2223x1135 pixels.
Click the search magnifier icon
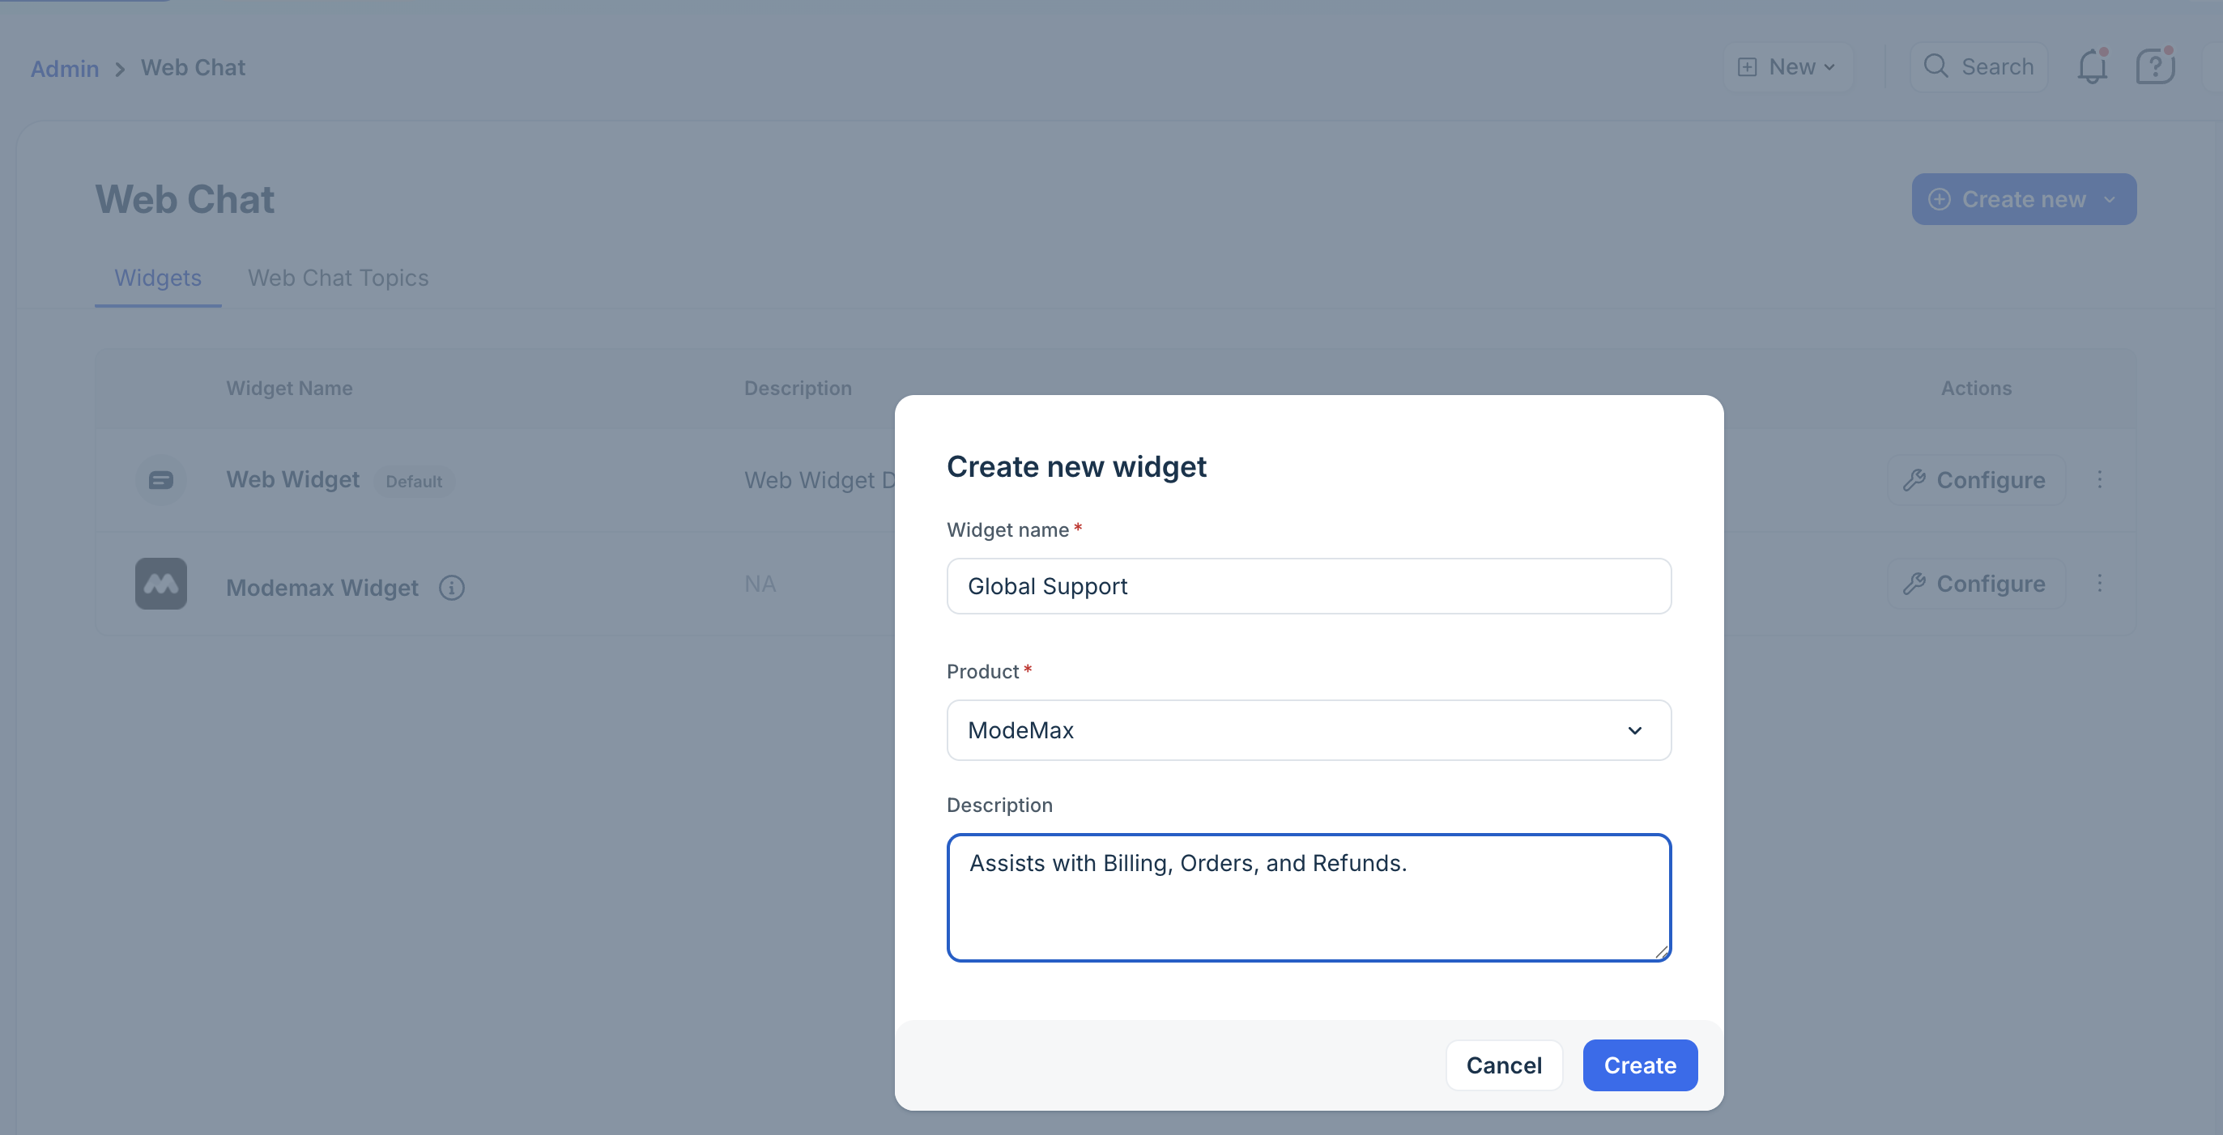pos(1936,66)
